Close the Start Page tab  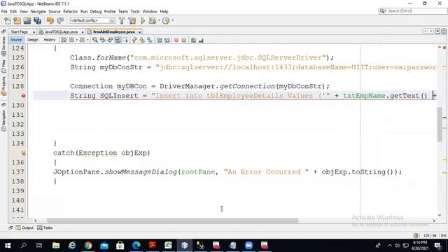[x=34, y=32]
